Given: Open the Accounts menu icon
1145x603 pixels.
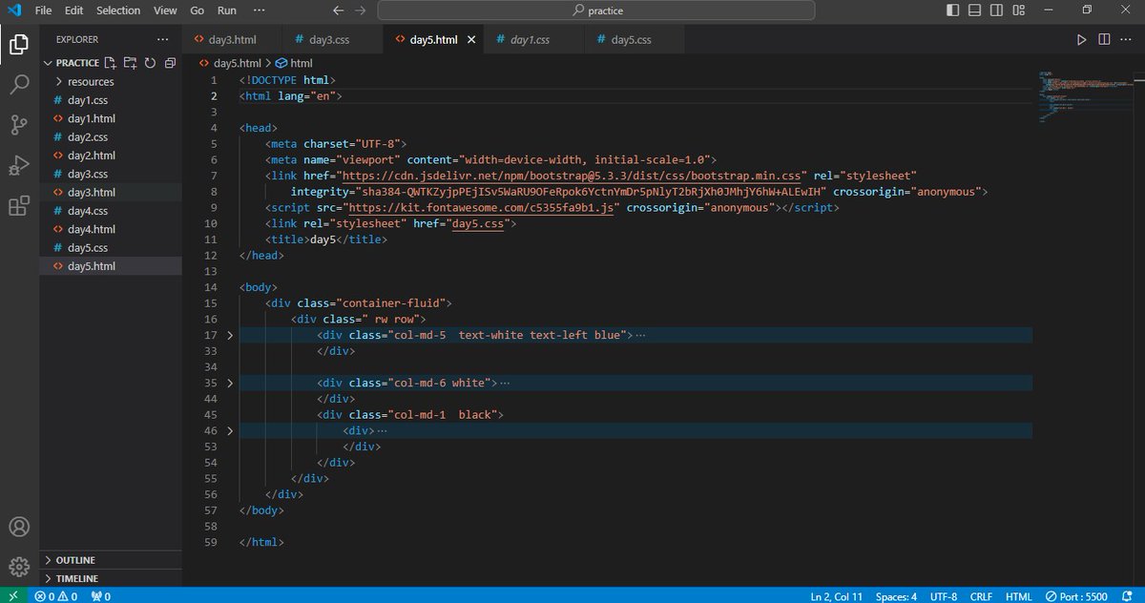Looking at the screenshot, I should click(19, 528).
